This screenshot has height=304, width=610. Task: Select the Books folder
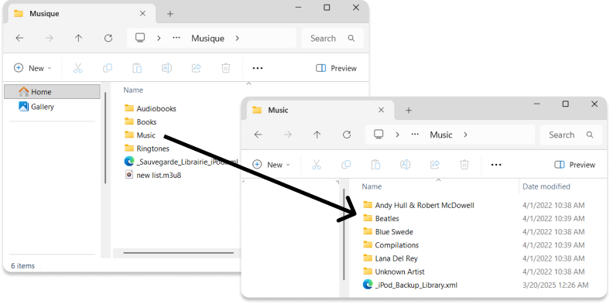click(x=140, y=121)
